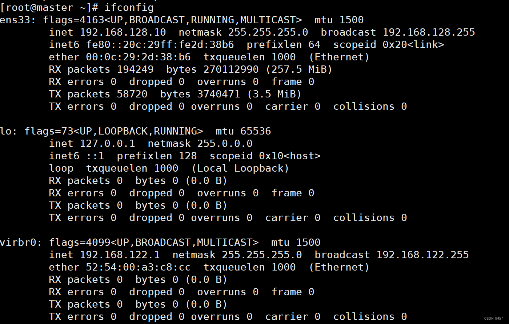The width and height of the screenshot is (509, 324).
Task: Click the RX packets count '194249'
Action: (x=135, y=69)
